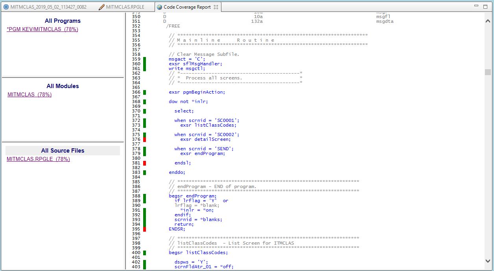Close the Code Coverage Report tab
The height and width of the screenshot is (271, 494).
coord(216,7)
